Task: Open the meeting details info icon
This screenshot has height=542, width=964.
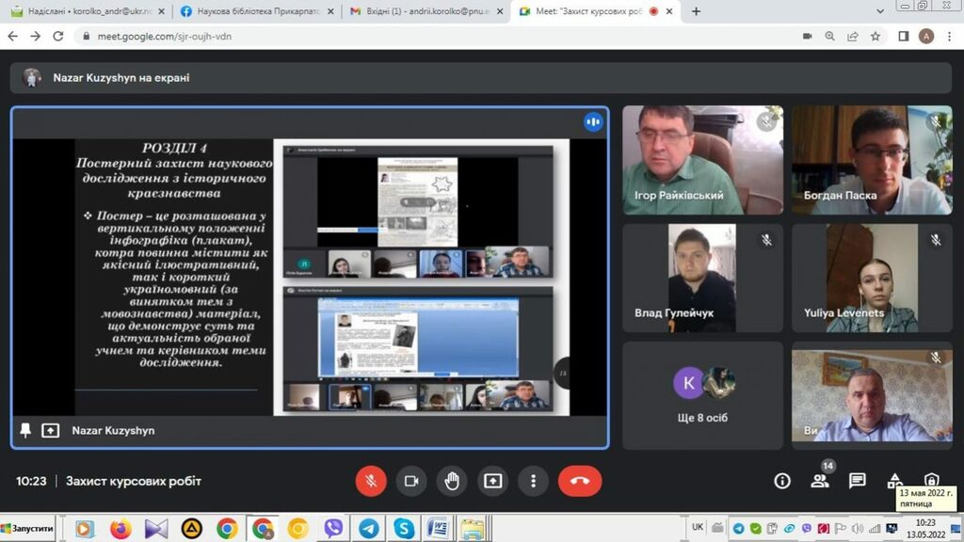Action: click(781, 481)
